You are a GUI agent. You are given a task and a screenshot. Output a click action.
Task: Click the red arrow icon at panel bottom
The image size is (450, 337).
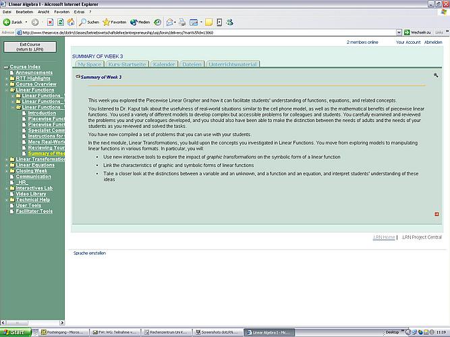coord(437,214)
